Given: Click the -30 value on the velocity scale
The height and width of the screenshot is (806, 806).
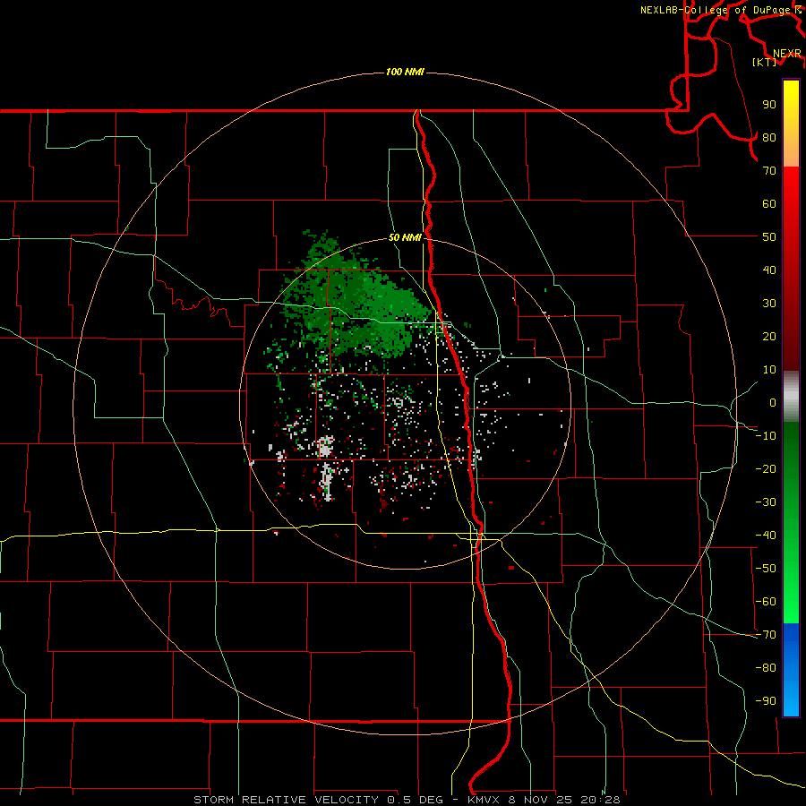Looking at the screenshot, I should click(x=766, y=502).
